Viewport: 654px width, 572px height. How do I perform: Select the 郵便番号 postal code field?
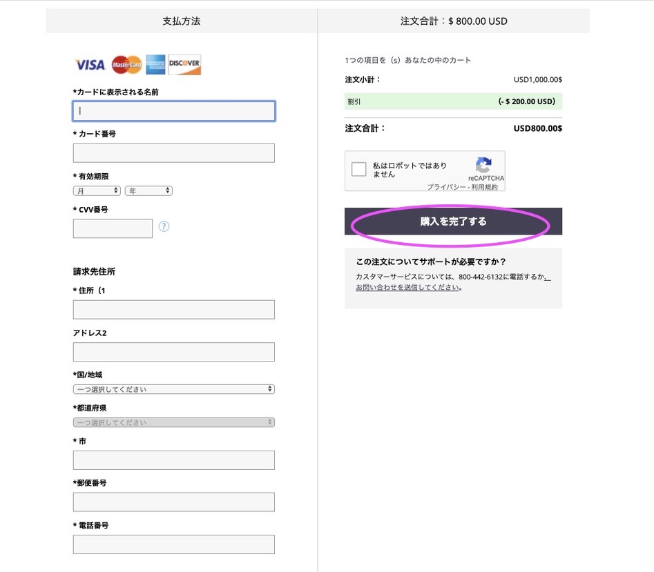173,502
